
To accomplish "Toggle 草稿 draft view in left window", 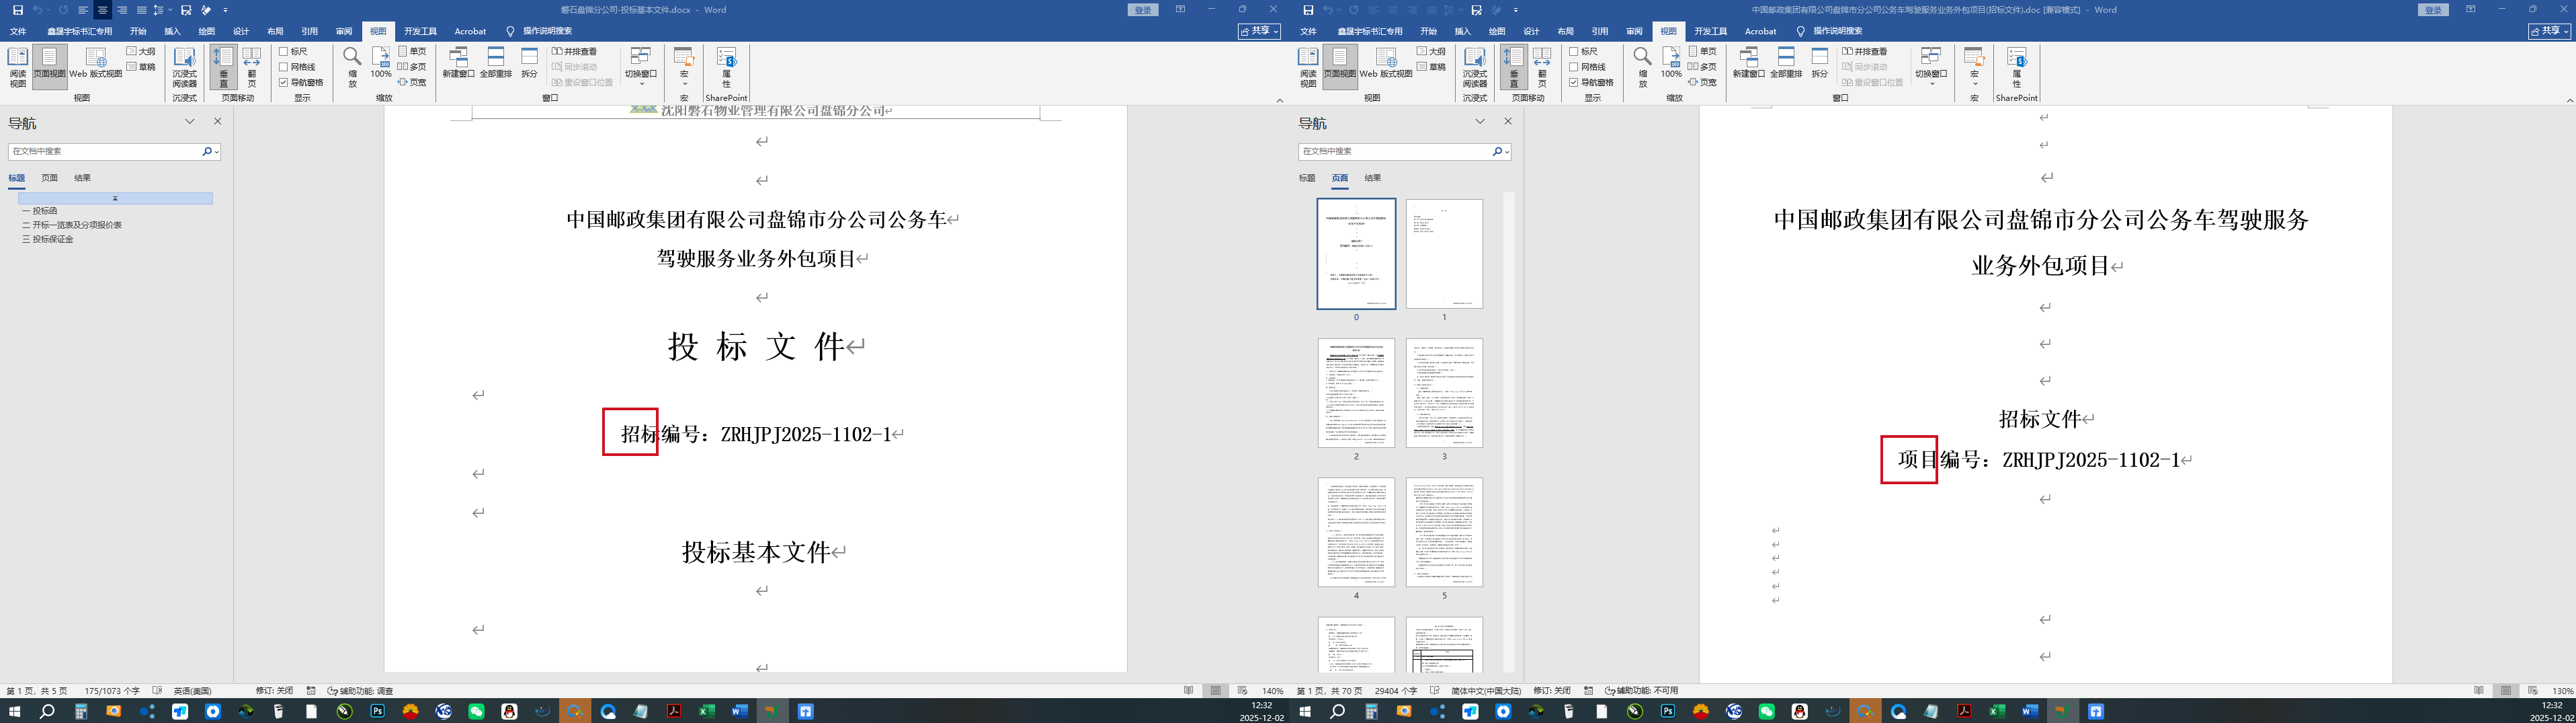I will point(141,67).
